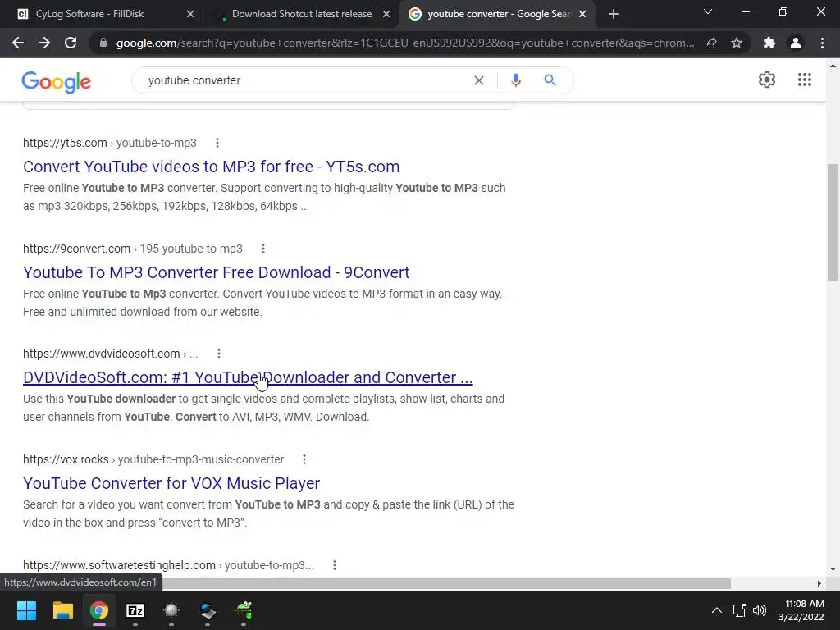Share this page icon in address bar

[x=710, y=43]
